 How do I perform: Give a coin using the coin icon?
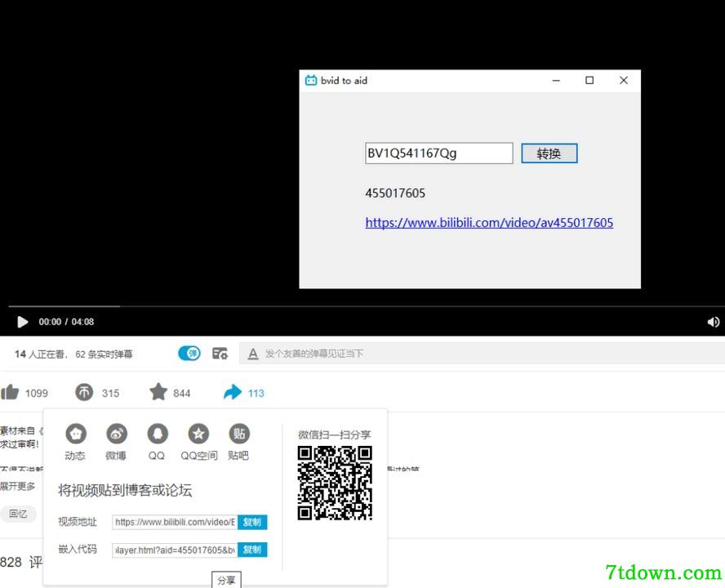[84, 393]
